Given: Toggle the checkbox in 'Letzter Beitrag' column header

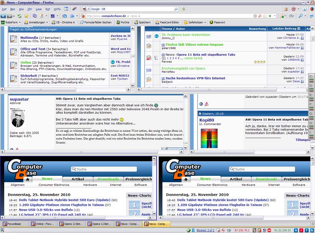Looking at the screenshot, I should (299, 29).
